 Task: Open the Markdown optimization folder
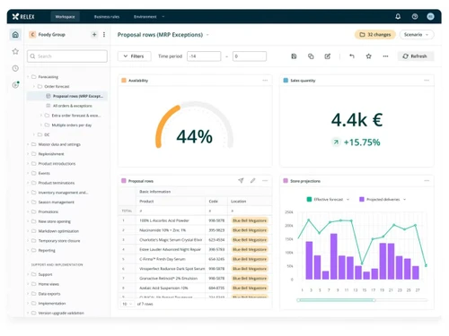click(x=58, y=231)
